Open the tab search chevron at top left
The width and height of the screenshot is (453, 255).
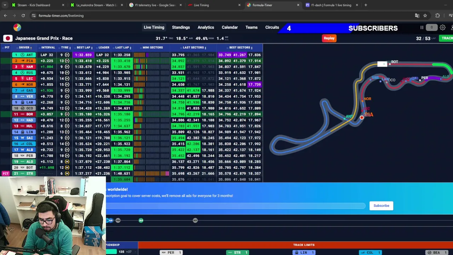click(4, 5)
